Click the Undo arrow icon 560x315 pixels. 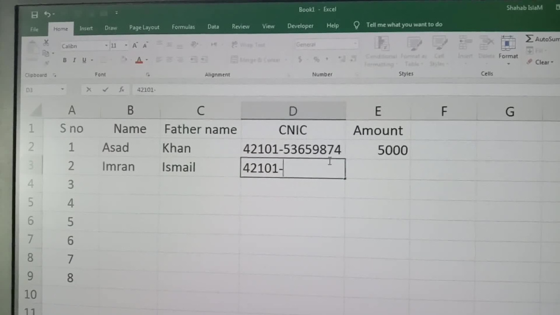[x=48, y=14]
